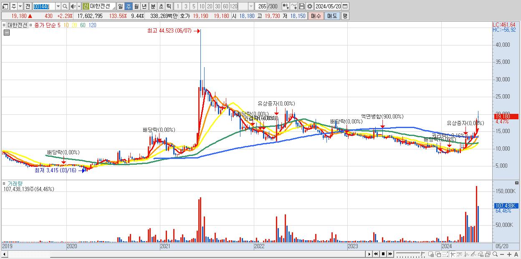This screenshot has height=259, width=521.
Task: Select interval preset 3
Action: coord(186,6)
